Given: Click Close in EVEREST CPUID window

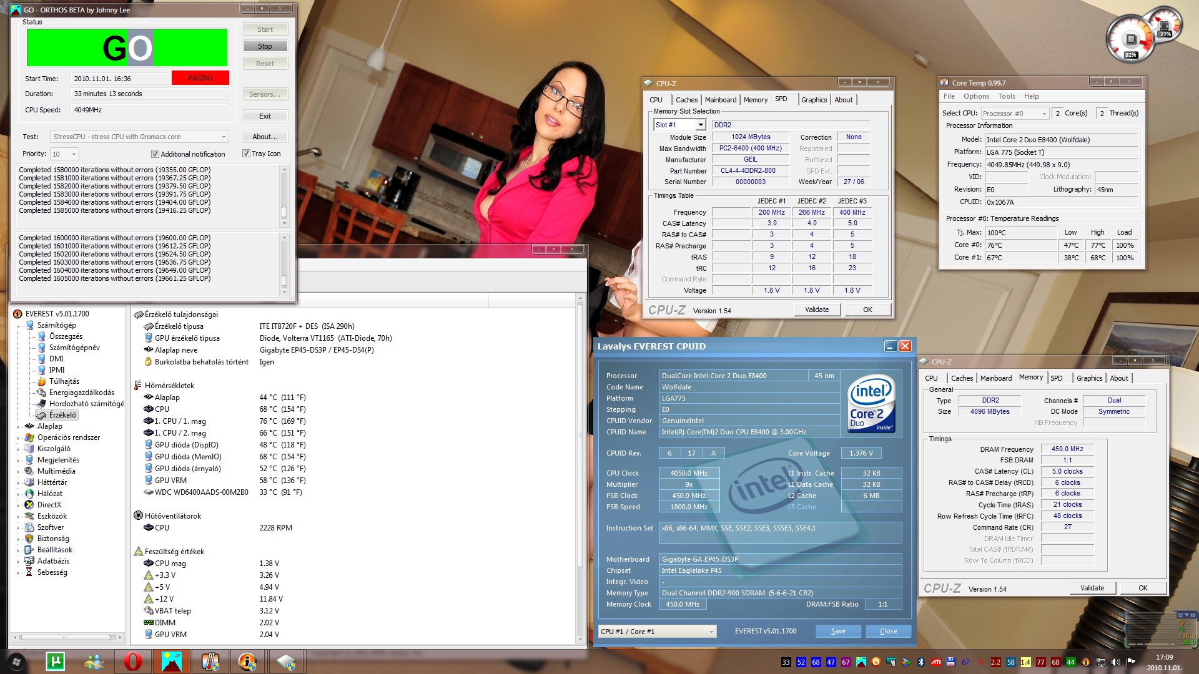Looking at the screenshot, I should [888, 632].
